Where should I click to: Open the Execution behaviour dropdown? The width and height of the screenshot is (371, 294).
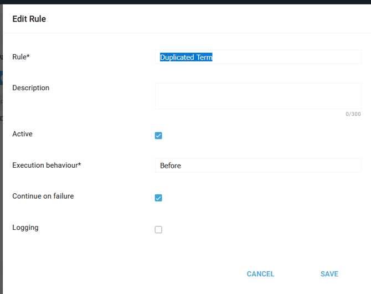[x=258, y=166]
